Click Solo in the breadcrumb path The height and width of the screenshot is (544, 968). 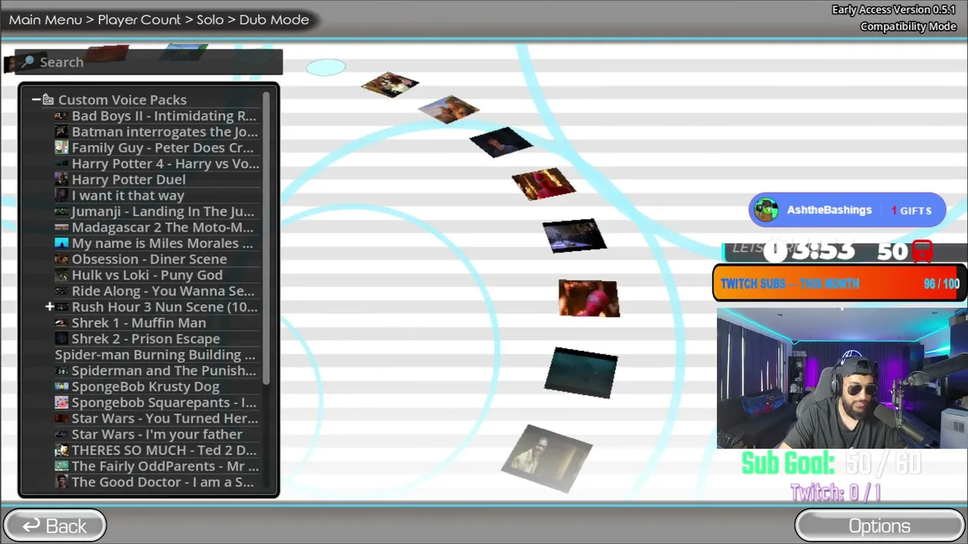tap(210, 20)
